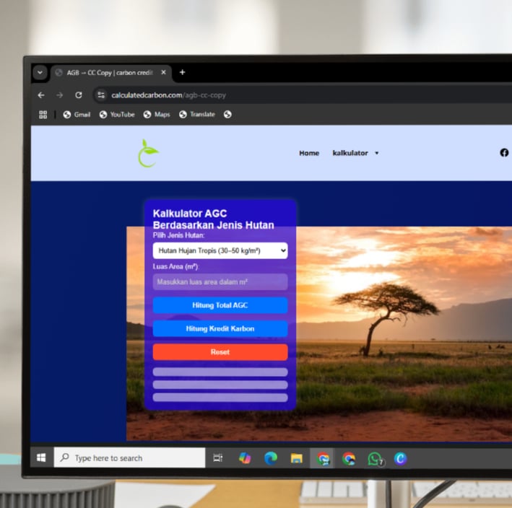This screenshot has height=508, width=512.
Task: Open File Explorer from the taskbar
Action: pos(297,458)
